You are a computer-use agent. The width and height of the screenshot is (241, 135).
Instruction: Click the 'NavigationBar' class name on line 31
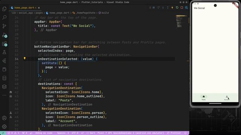pyautogui.click(x=85, y=46)
